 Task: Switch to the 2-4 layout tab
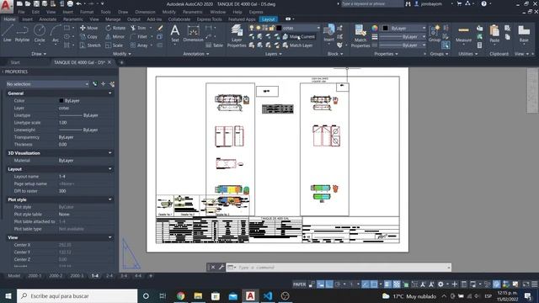[x=109, y=276]
